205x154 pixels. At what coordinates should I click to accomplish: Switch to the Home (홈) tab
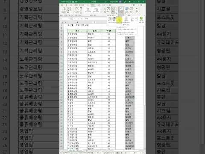click(67, 5)
